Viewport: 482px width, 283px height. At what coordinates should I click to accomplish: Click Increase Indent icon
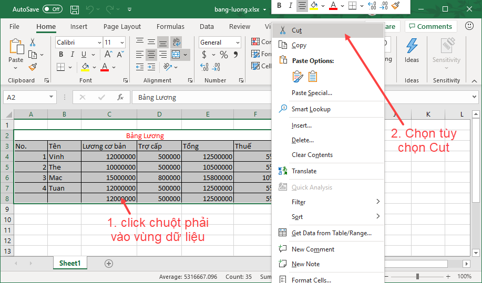pyautogui.click(x=151, y=67)
